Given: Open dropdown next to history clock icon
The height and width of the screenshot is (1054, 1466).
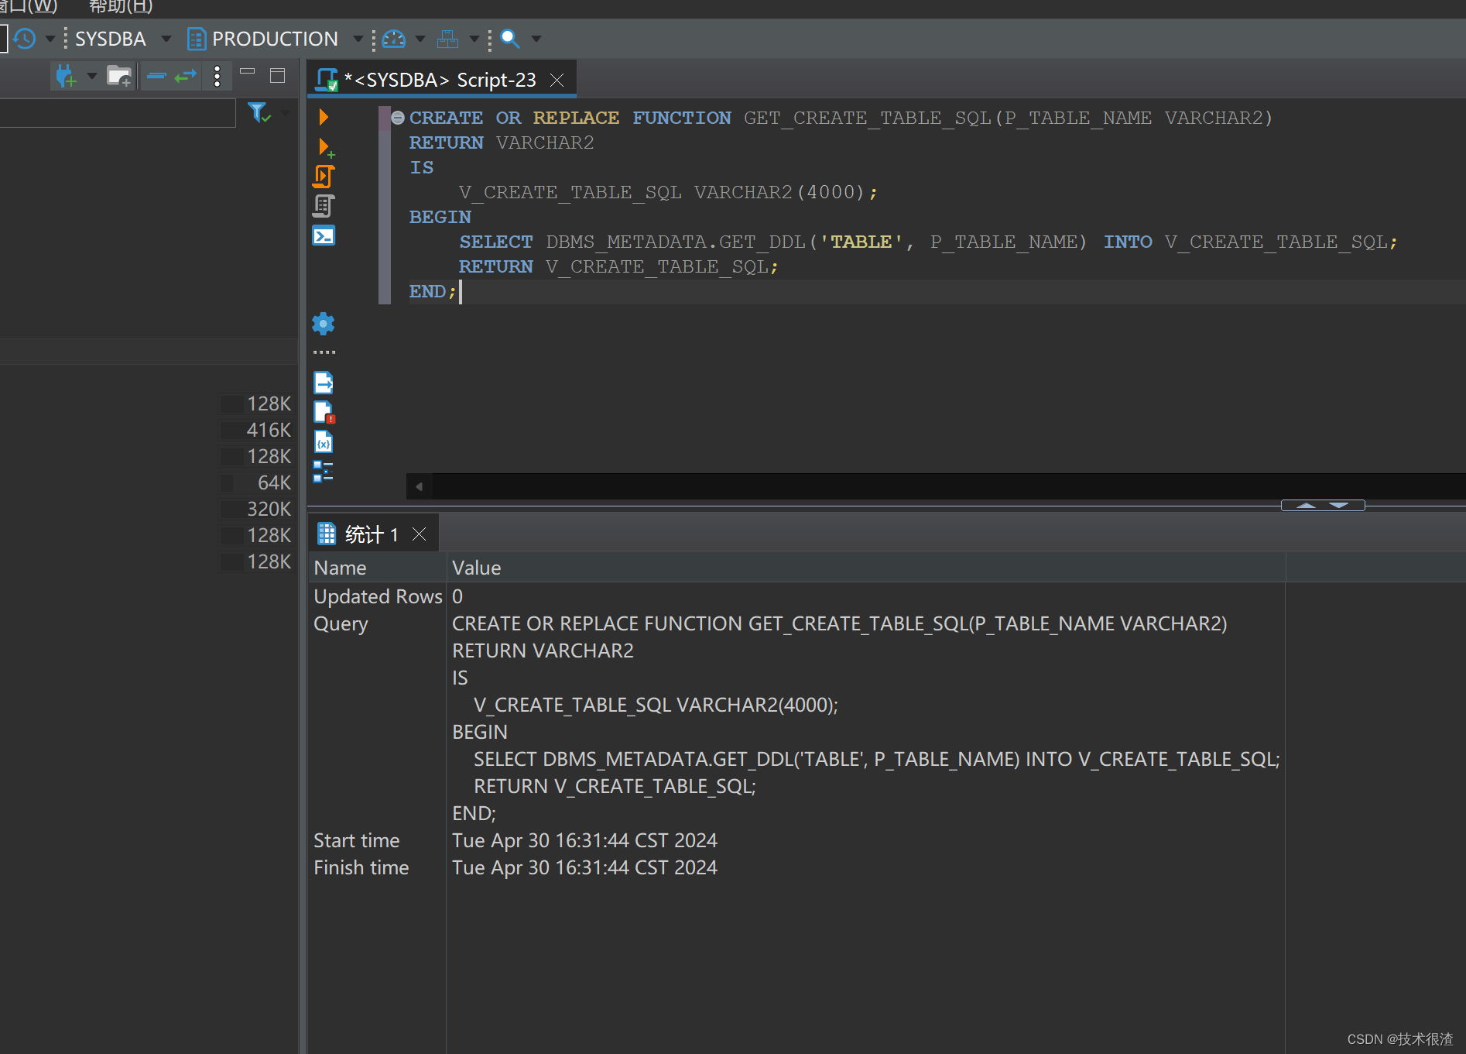Looking at the screenshot, I should pos(50,39).
